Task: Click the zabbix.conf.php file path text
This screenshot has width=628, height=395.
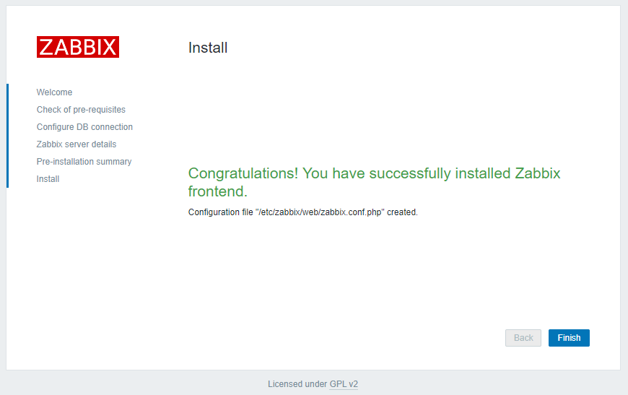Action: (320, 212)
